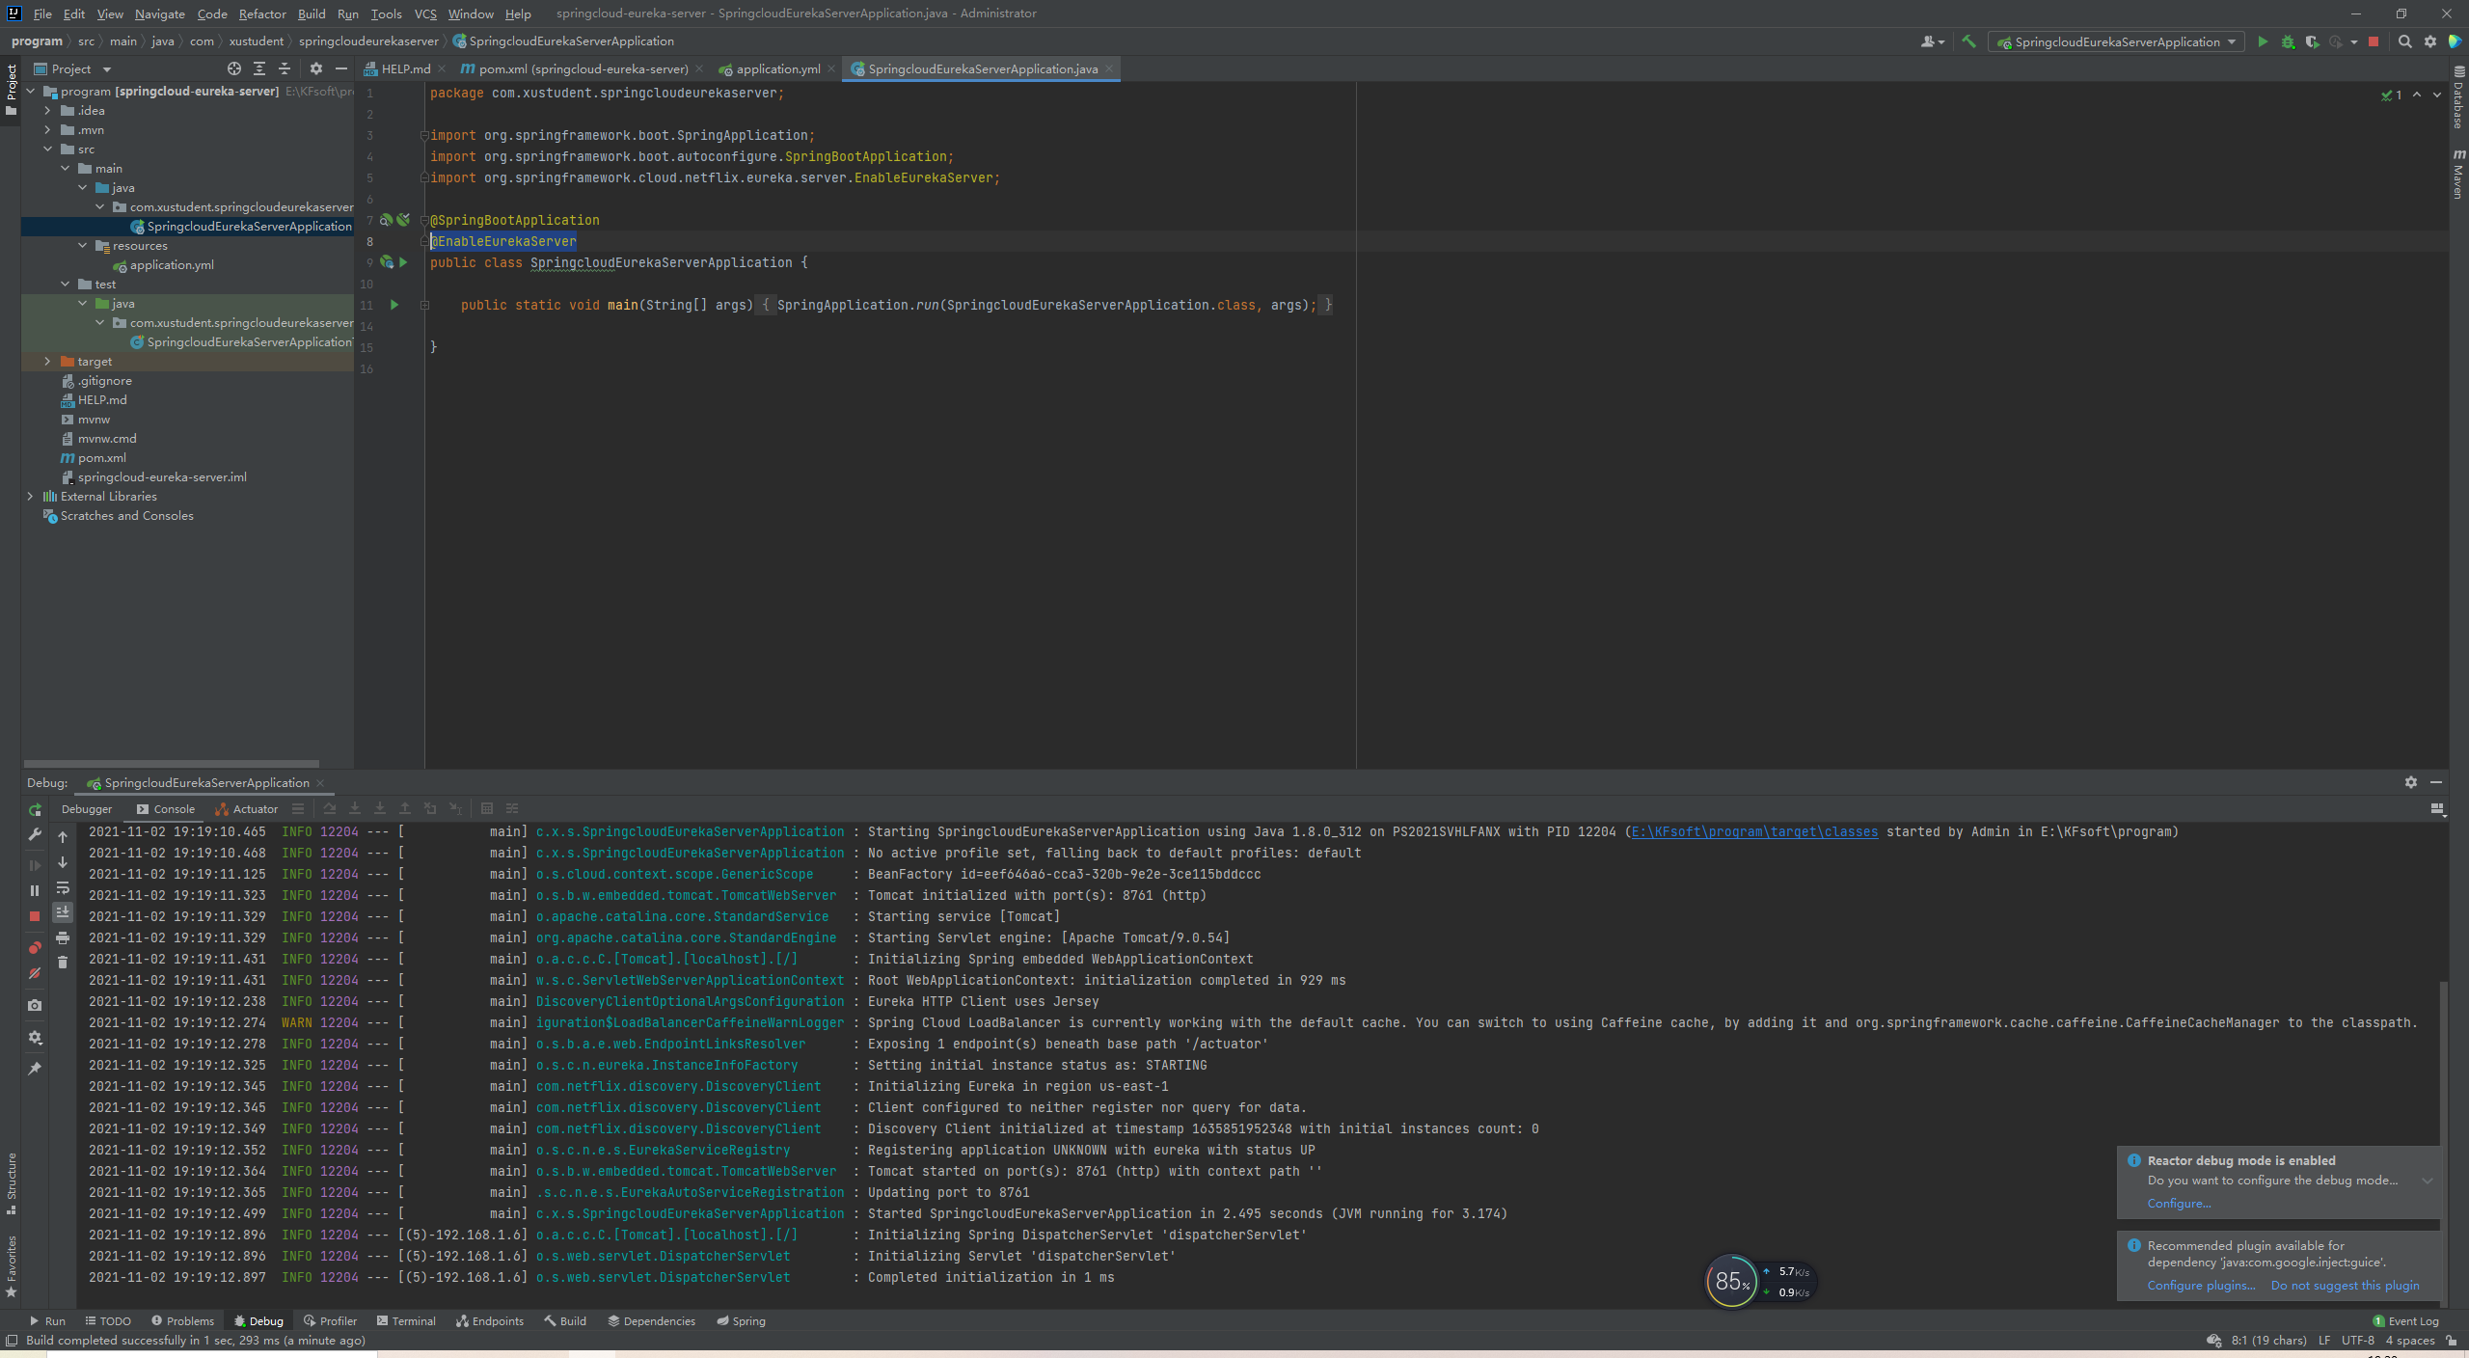Clear console output with the trash icon
The image size is (2469, 1358).
click(x=63, y=962)
